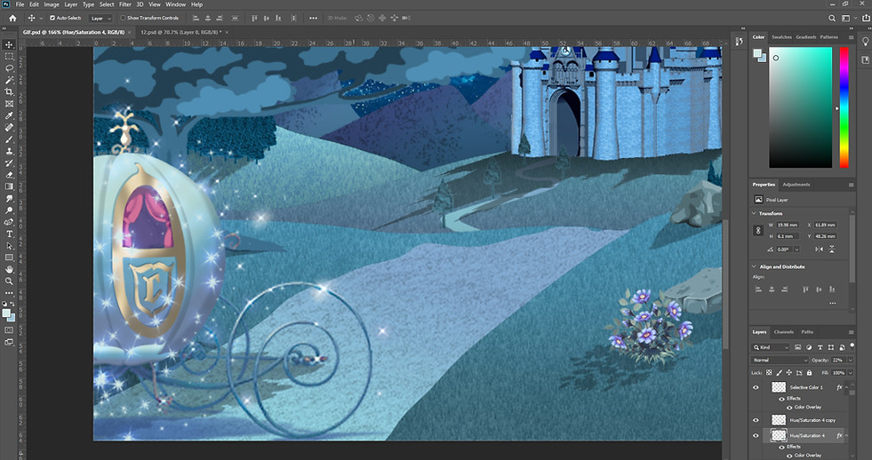This screenshot has height=460, width=872.
Task: Select the Lasso tool
Action: coord(9,68)
